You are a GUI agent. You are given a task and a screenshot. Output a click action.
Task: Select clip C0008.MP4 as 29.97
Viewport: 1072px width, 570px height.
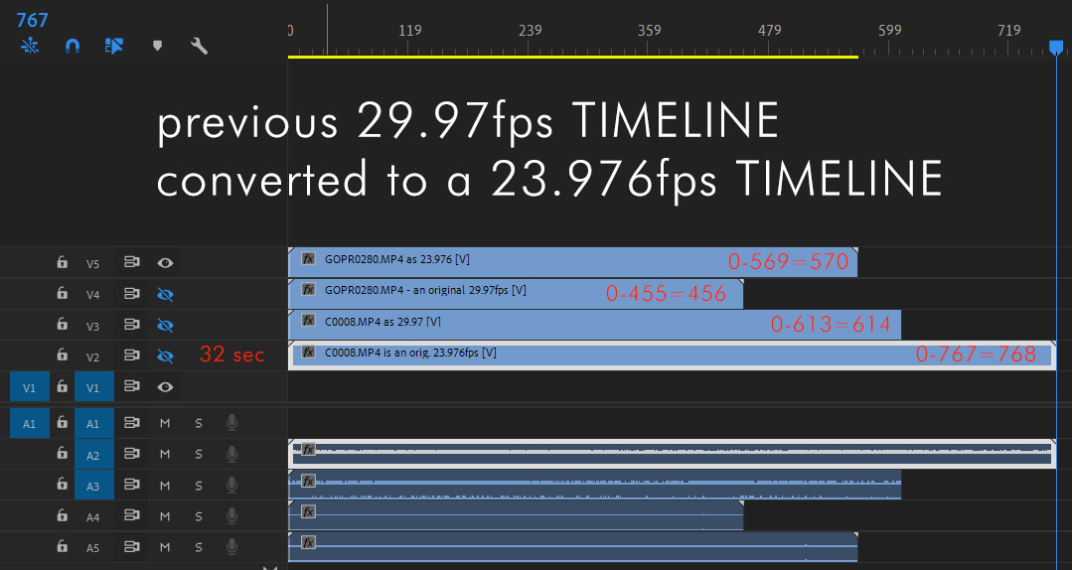(595, 325)
